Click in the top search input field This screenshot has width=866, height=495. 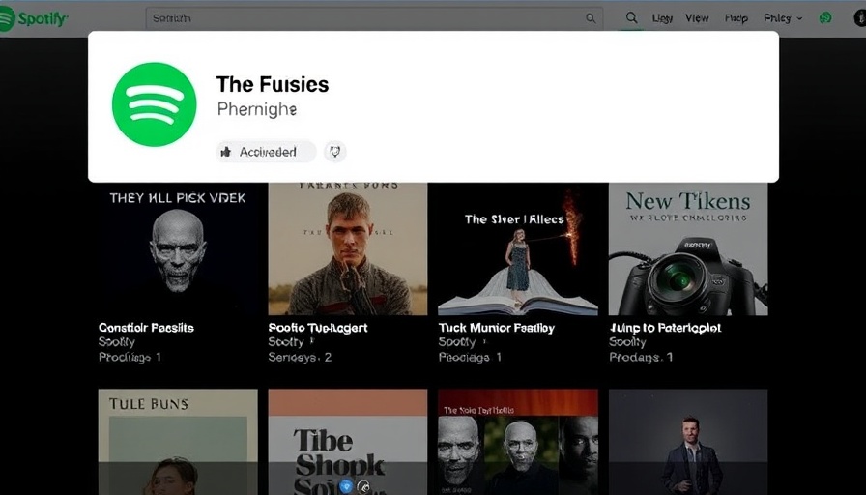coord(374,18)
